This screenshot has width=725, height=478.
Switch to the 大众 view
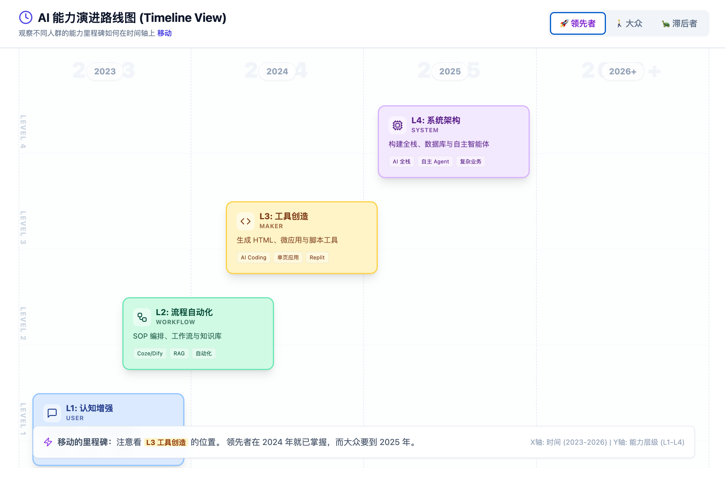click(629, 23)
